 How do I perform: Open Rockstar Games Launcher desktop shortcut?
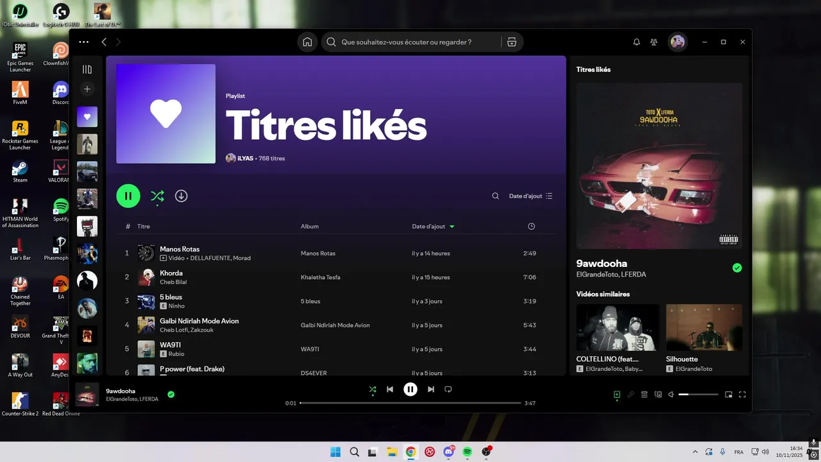click(x=20, y=135)
